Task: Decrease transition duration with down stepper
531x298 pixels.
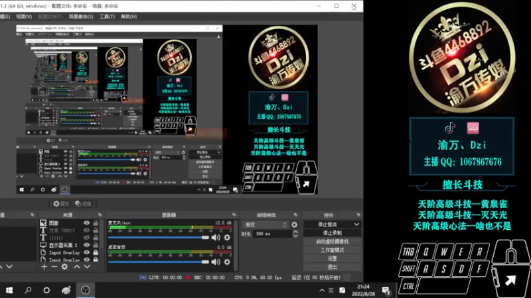Action: tap(295, 236)
